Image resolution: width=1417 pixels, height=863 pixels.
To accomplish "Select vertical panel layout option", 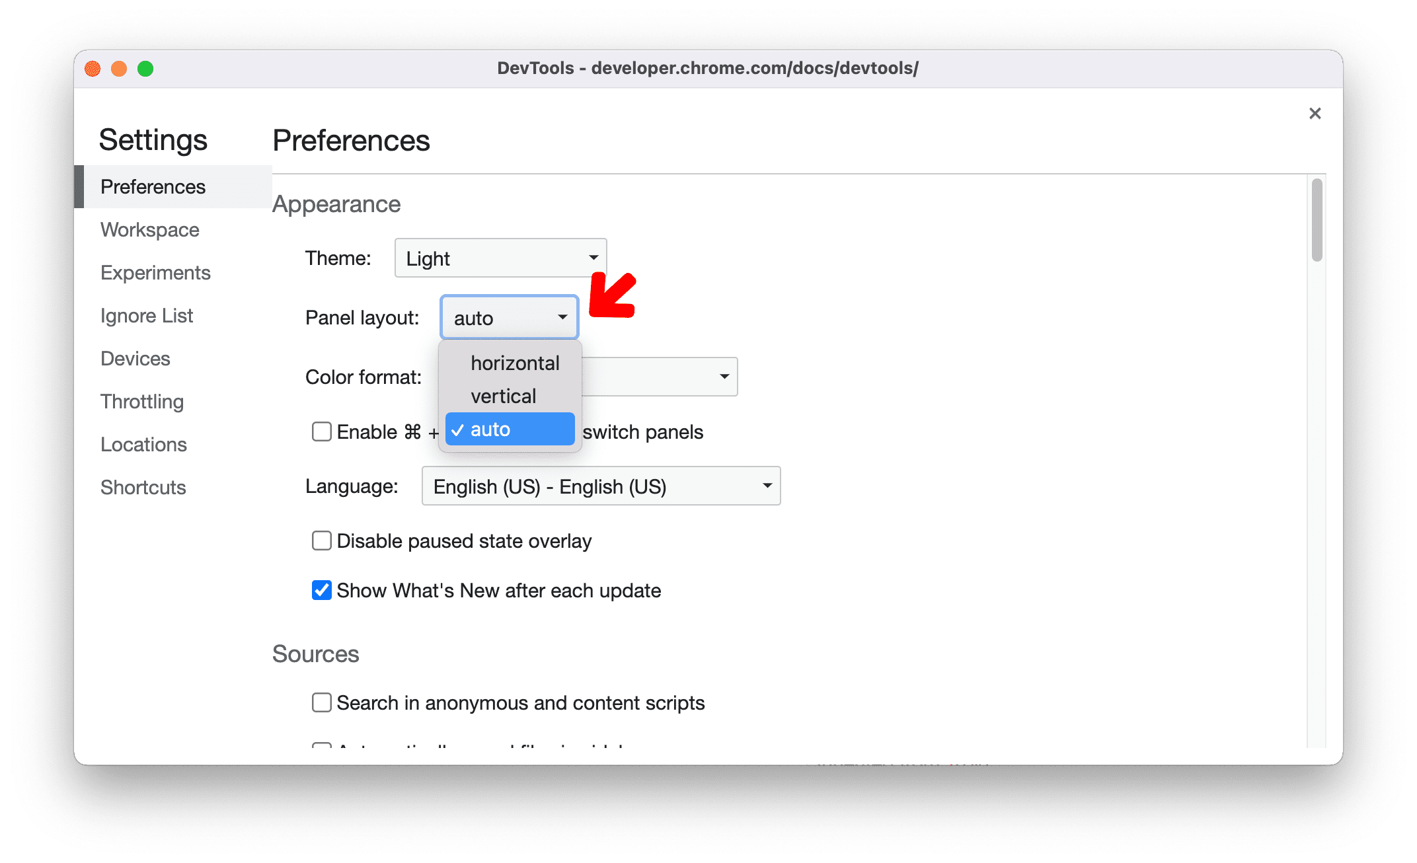I will click(x=503, y=394).
